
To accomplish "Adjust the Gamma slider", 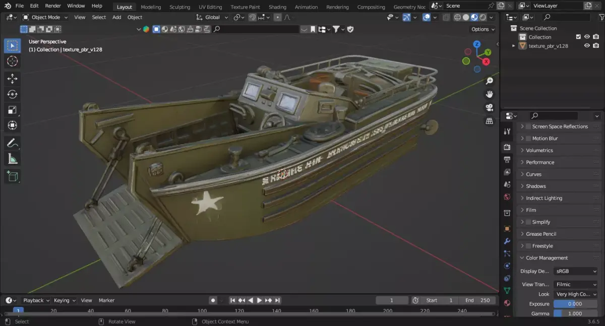I will [x=575, y=313].
